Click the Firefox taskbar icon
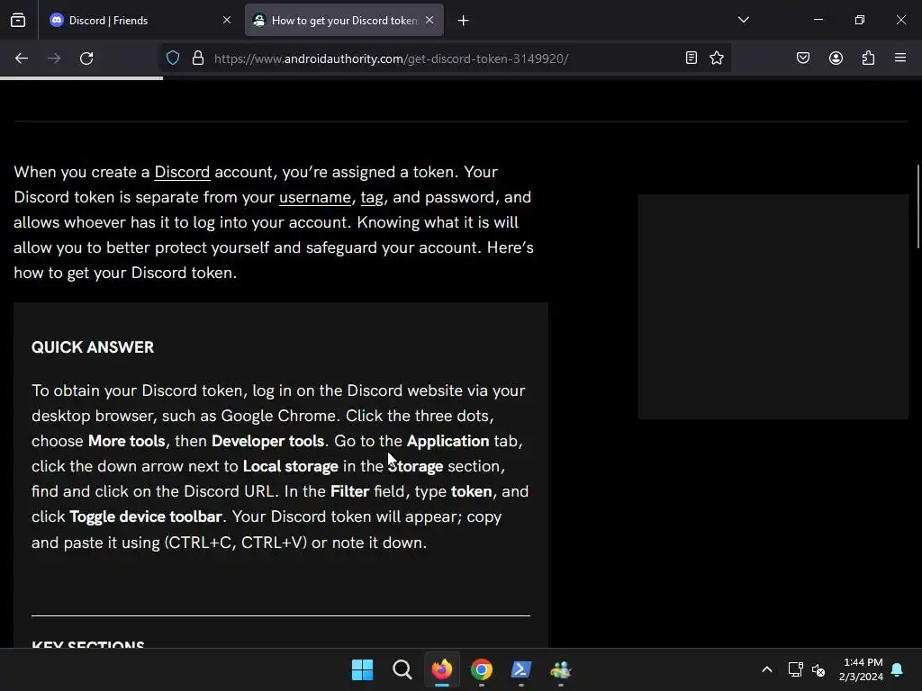The width and height of the screenshot is (922, 691). [x=442, y=669]
